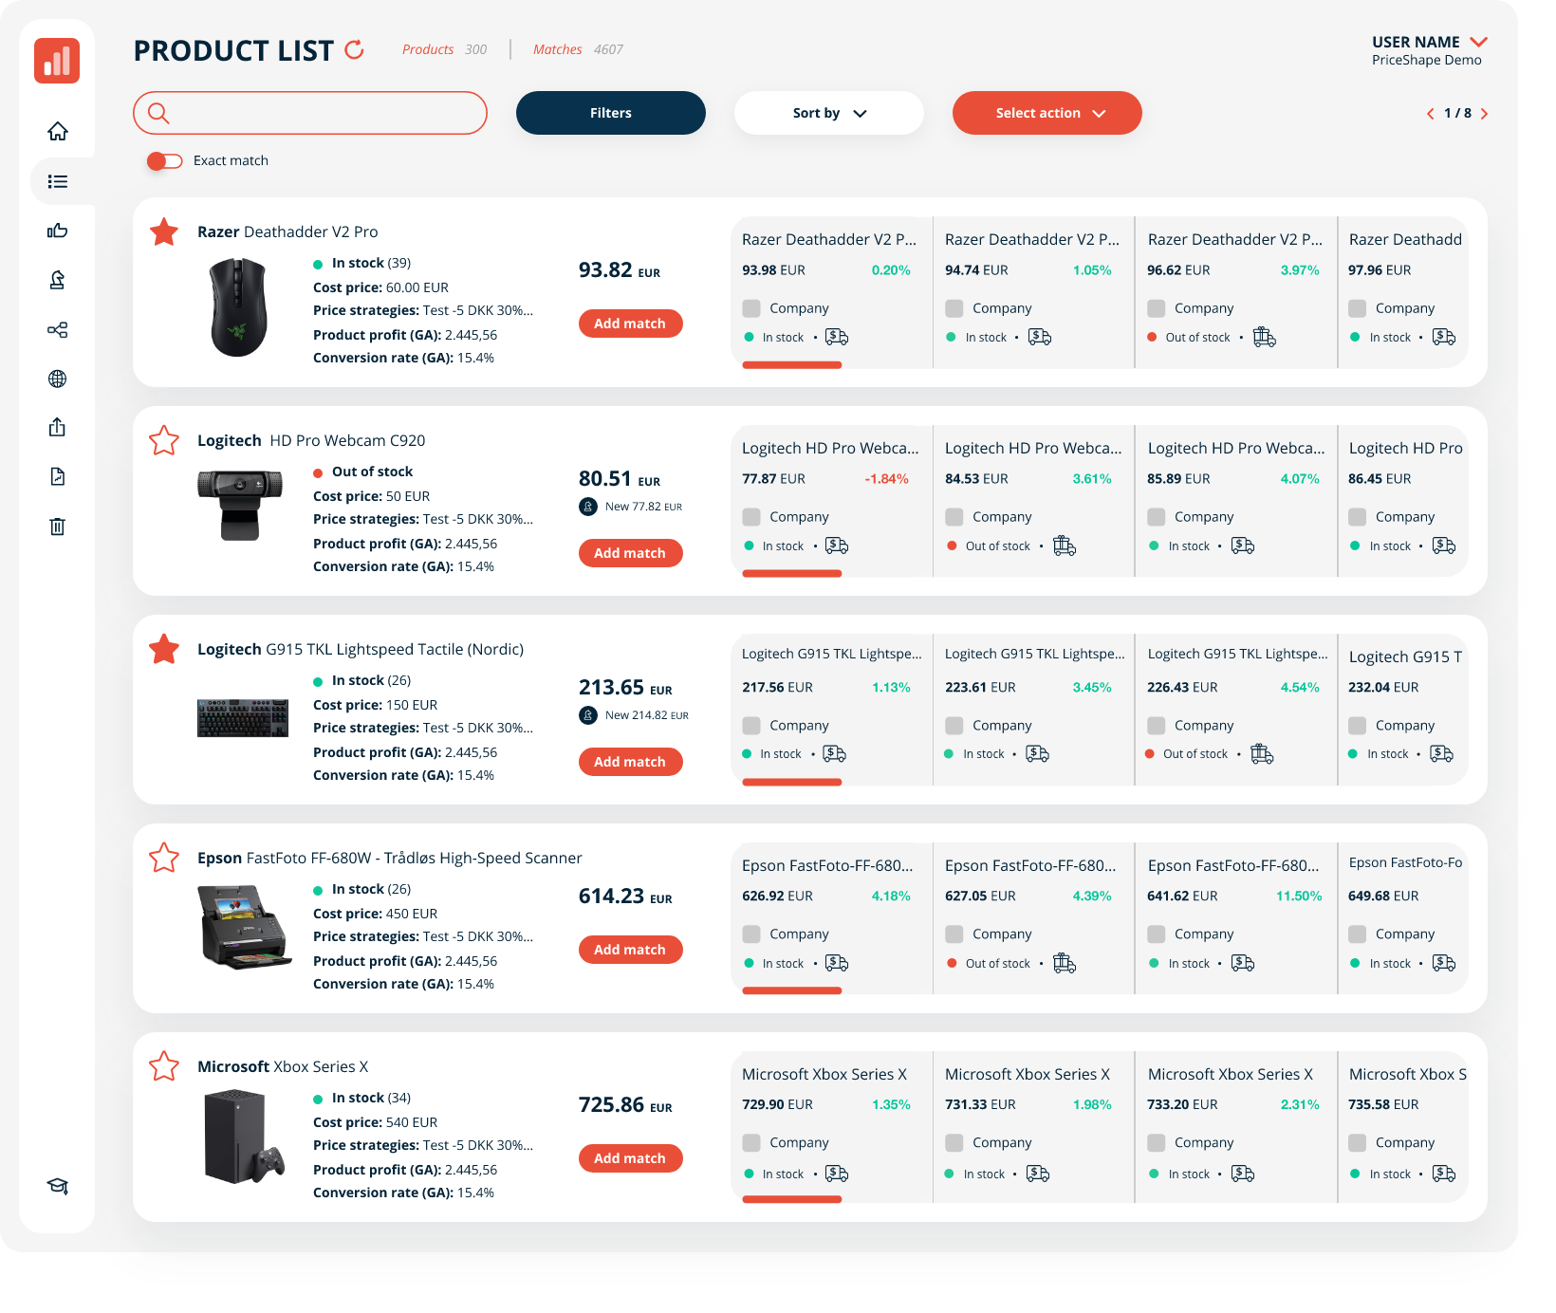The image size is (1556, 1313).
Task: Open the graduation cap academy icon
Action: [58, 1186]
